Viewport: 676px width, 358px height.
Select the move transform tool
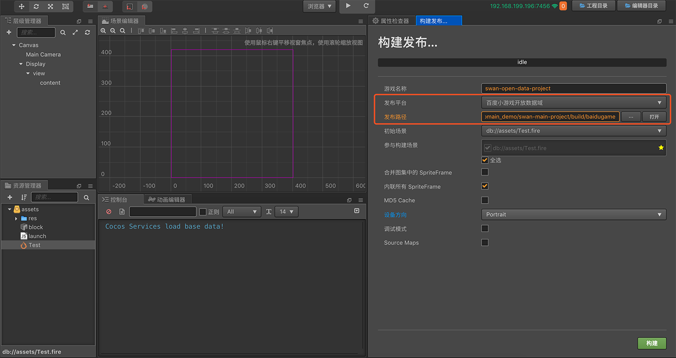22,6
